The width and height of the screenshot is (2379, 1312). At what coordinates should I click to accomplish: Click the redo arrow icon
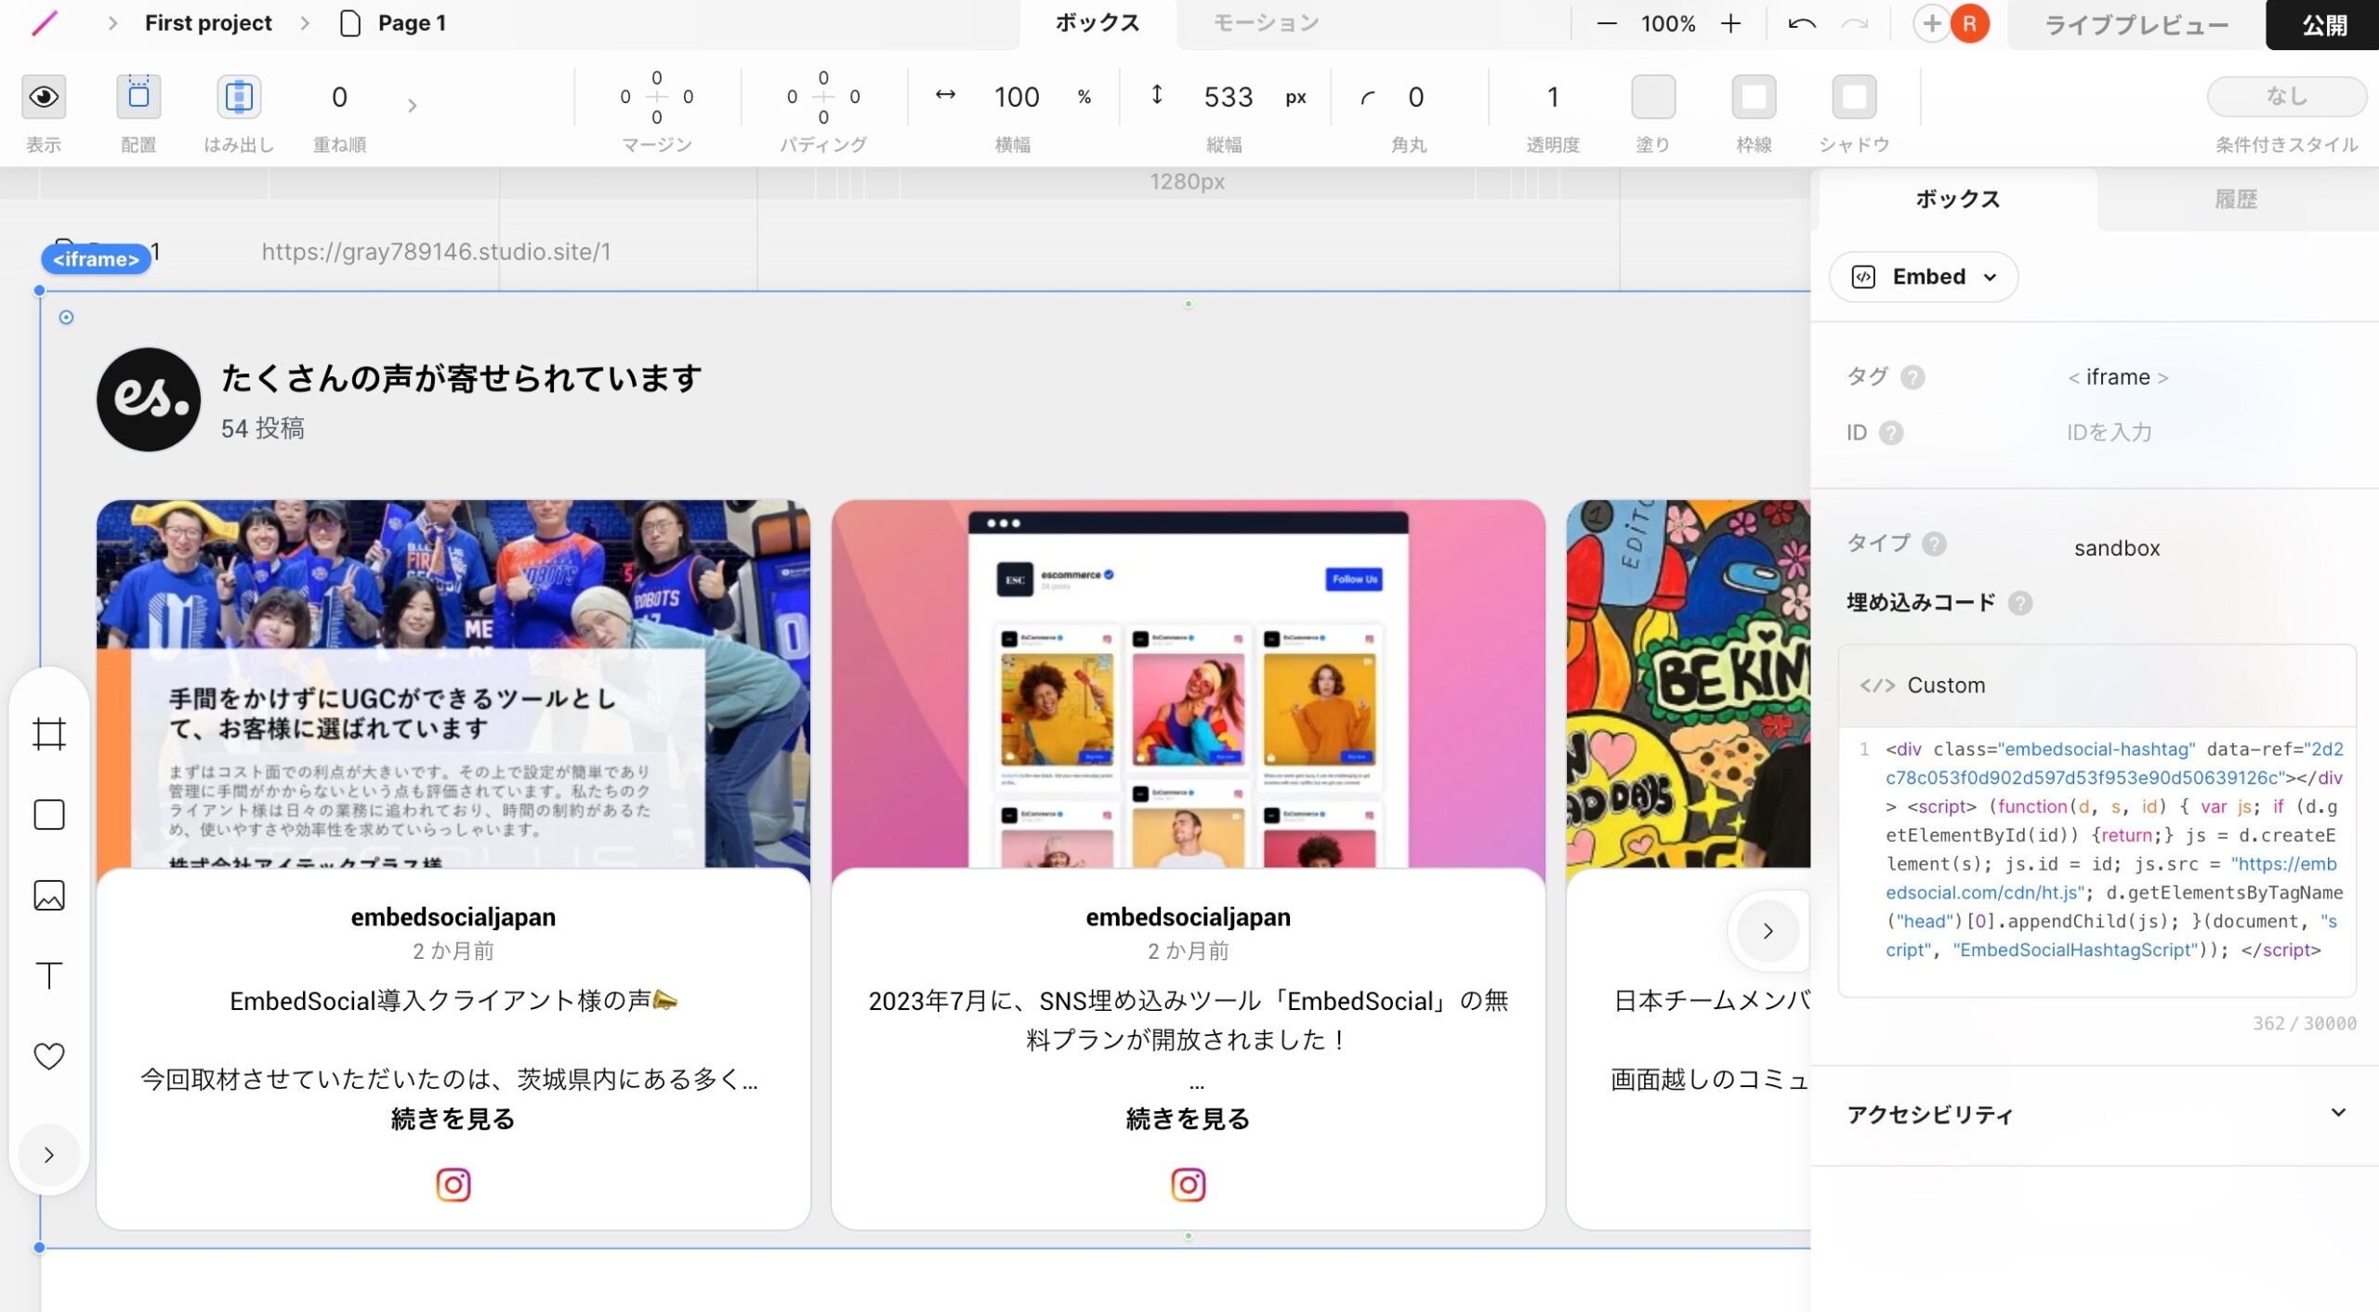tap(1854, 24)
